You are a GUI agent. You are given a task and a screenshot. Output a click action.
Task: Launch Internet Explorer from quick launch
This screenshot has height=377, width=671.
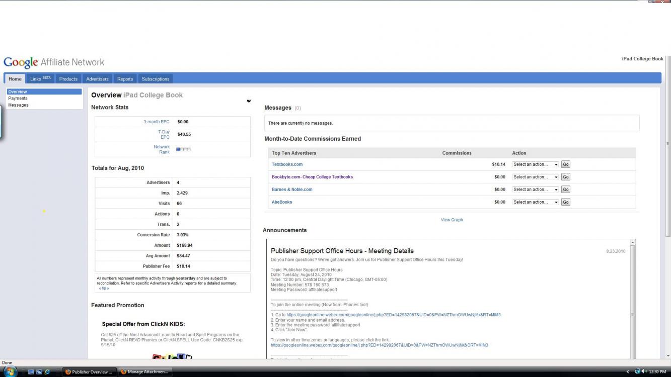[x=47, y=372]
